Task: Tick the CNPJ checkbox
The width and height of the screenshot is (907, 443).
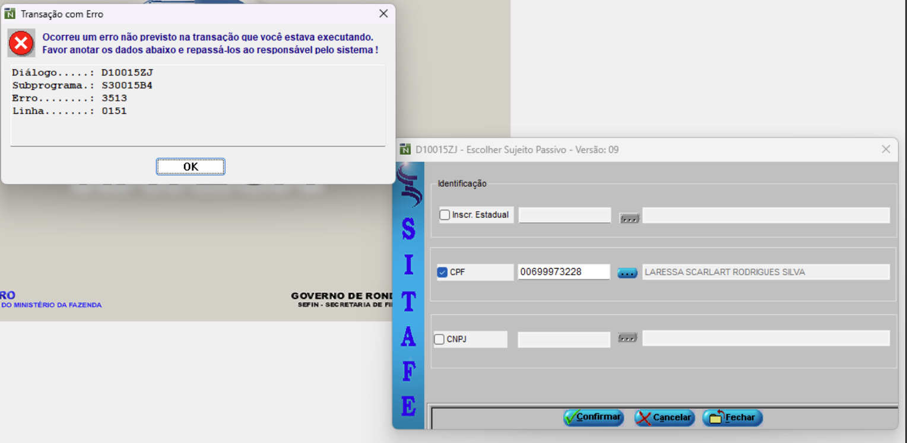Action: click(439, 340)
